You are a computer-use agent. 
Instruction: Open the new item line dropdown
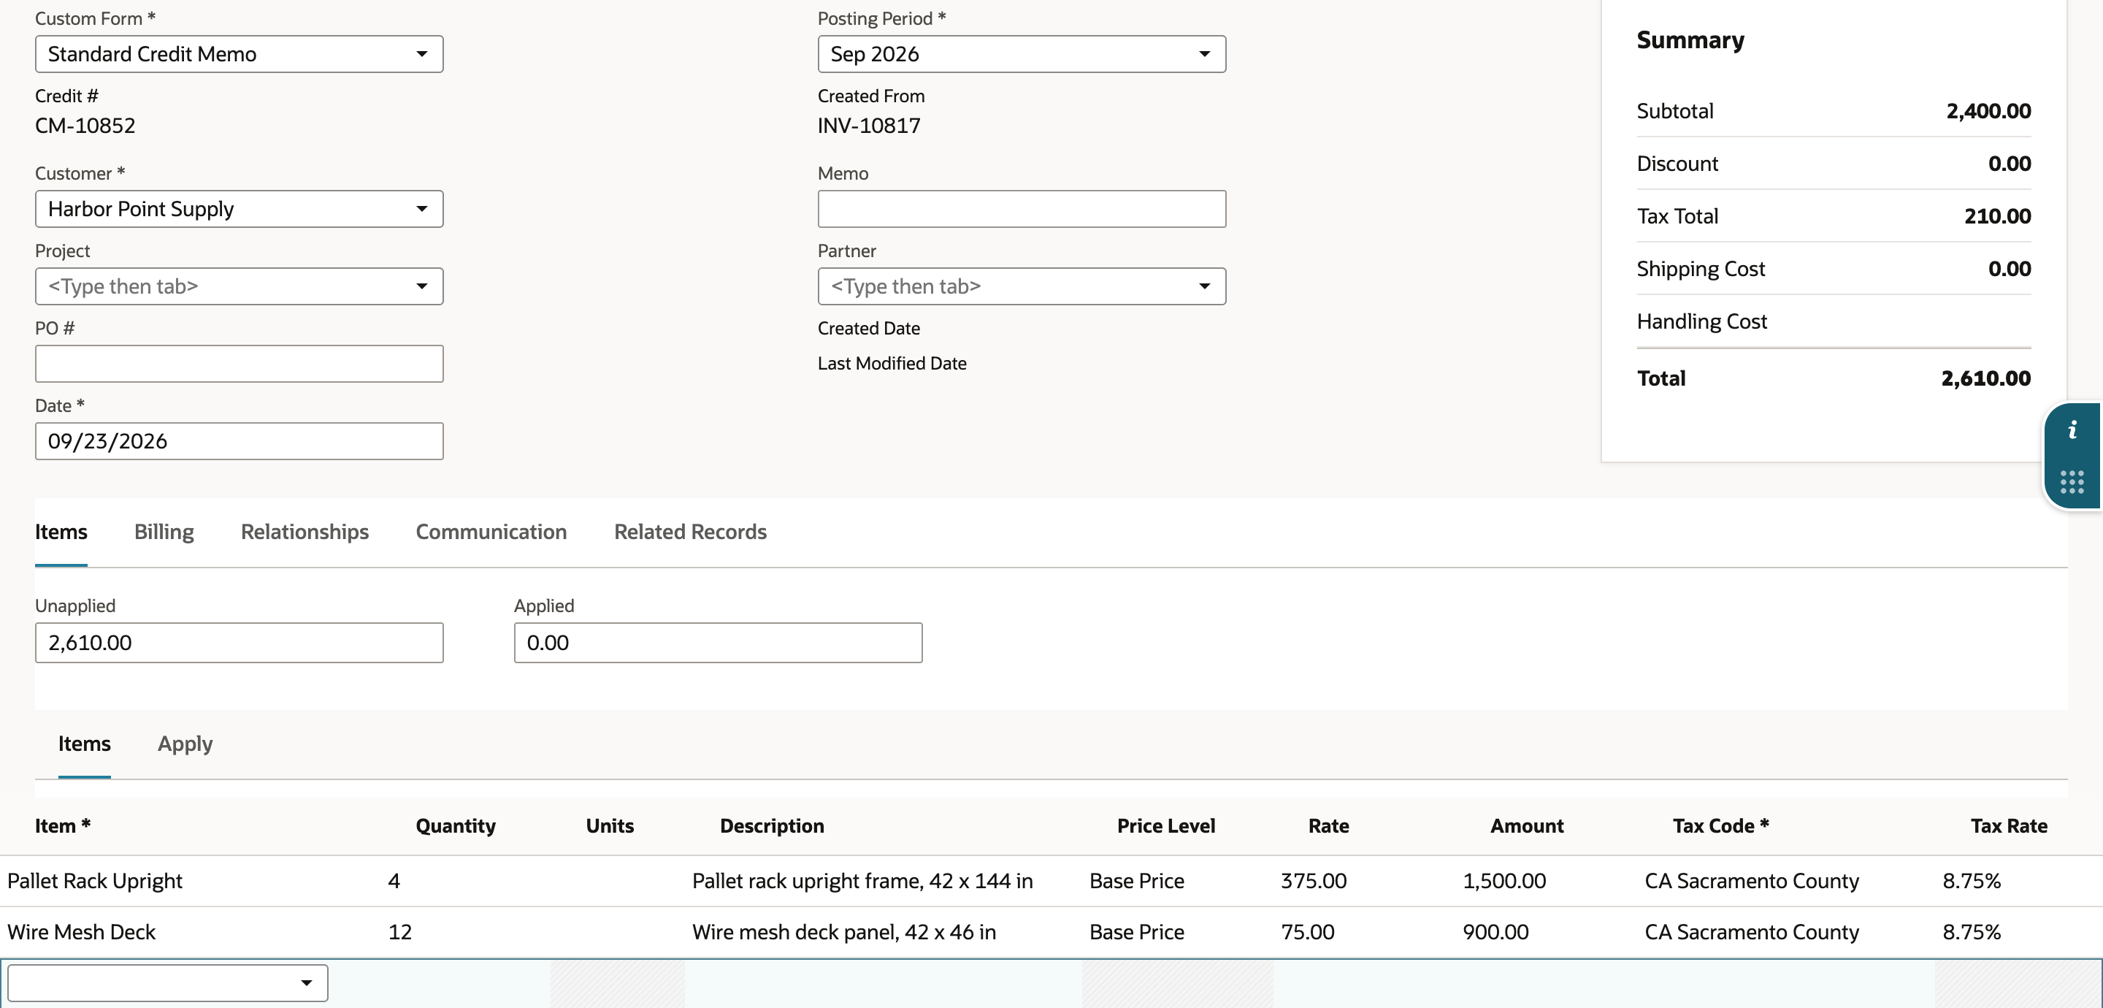167,982
